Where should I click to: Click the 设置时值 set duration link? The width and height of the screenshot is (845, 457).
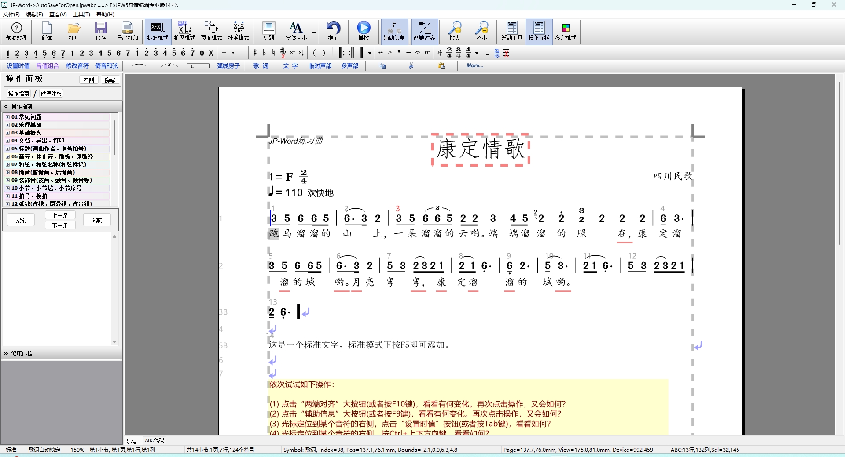pos(18,66)
